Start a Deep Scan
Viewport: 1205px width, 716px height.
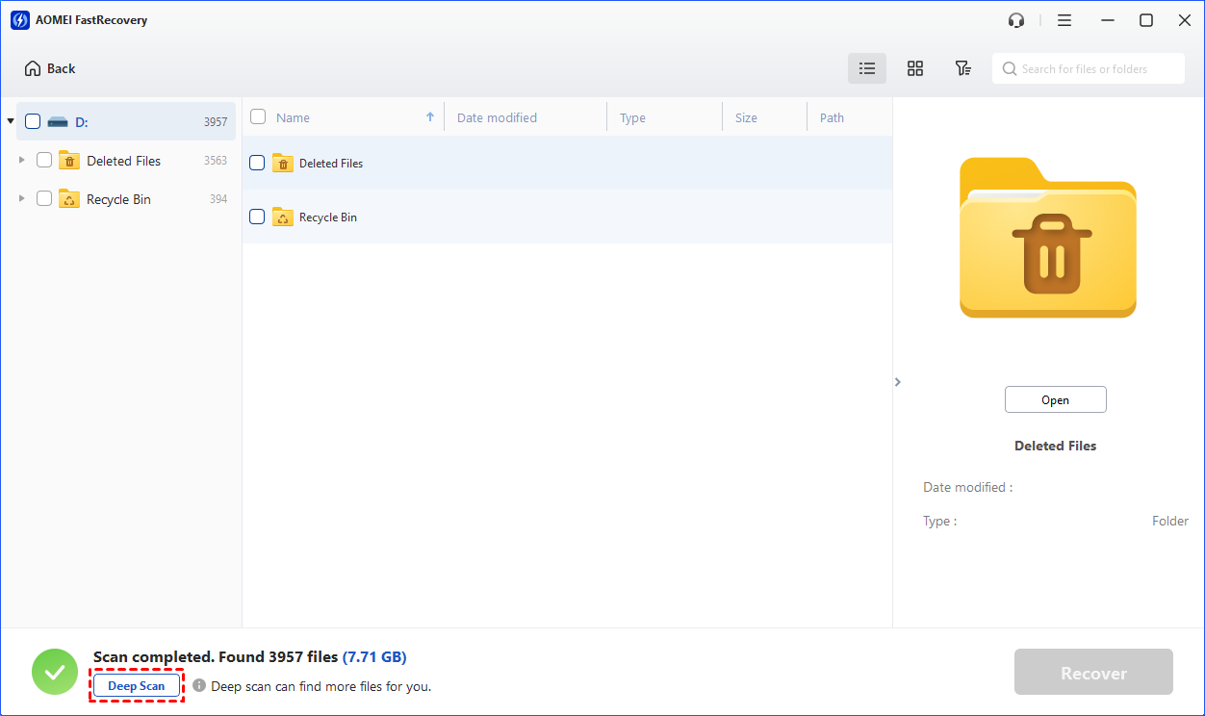point(136,686)
